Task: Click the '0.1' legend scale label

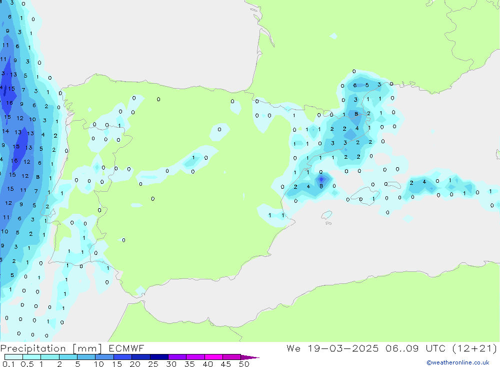Action: click(x=8, y=364)
